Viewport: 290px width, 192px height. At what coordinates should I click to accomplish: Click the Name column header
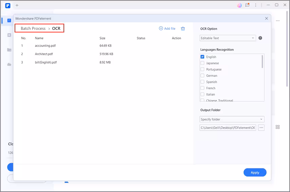click(39, 38)
